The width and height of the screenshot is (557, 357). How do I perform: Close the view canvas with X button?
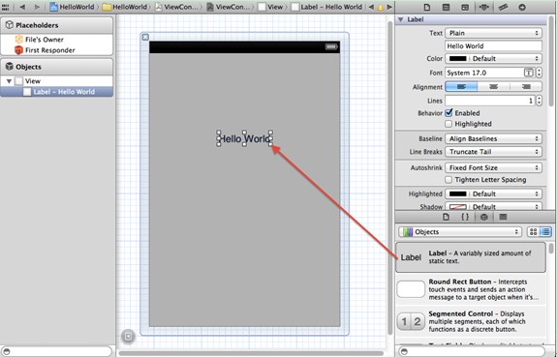click(x=145, y=37)
